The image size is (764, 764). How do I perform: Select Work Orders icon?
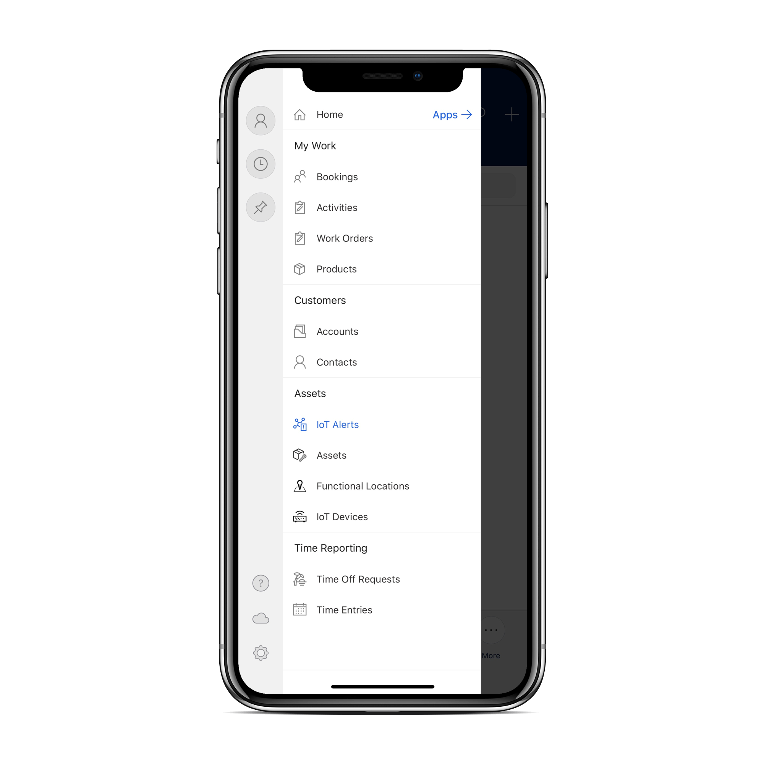pyautogui.click(x=299, y=238)
